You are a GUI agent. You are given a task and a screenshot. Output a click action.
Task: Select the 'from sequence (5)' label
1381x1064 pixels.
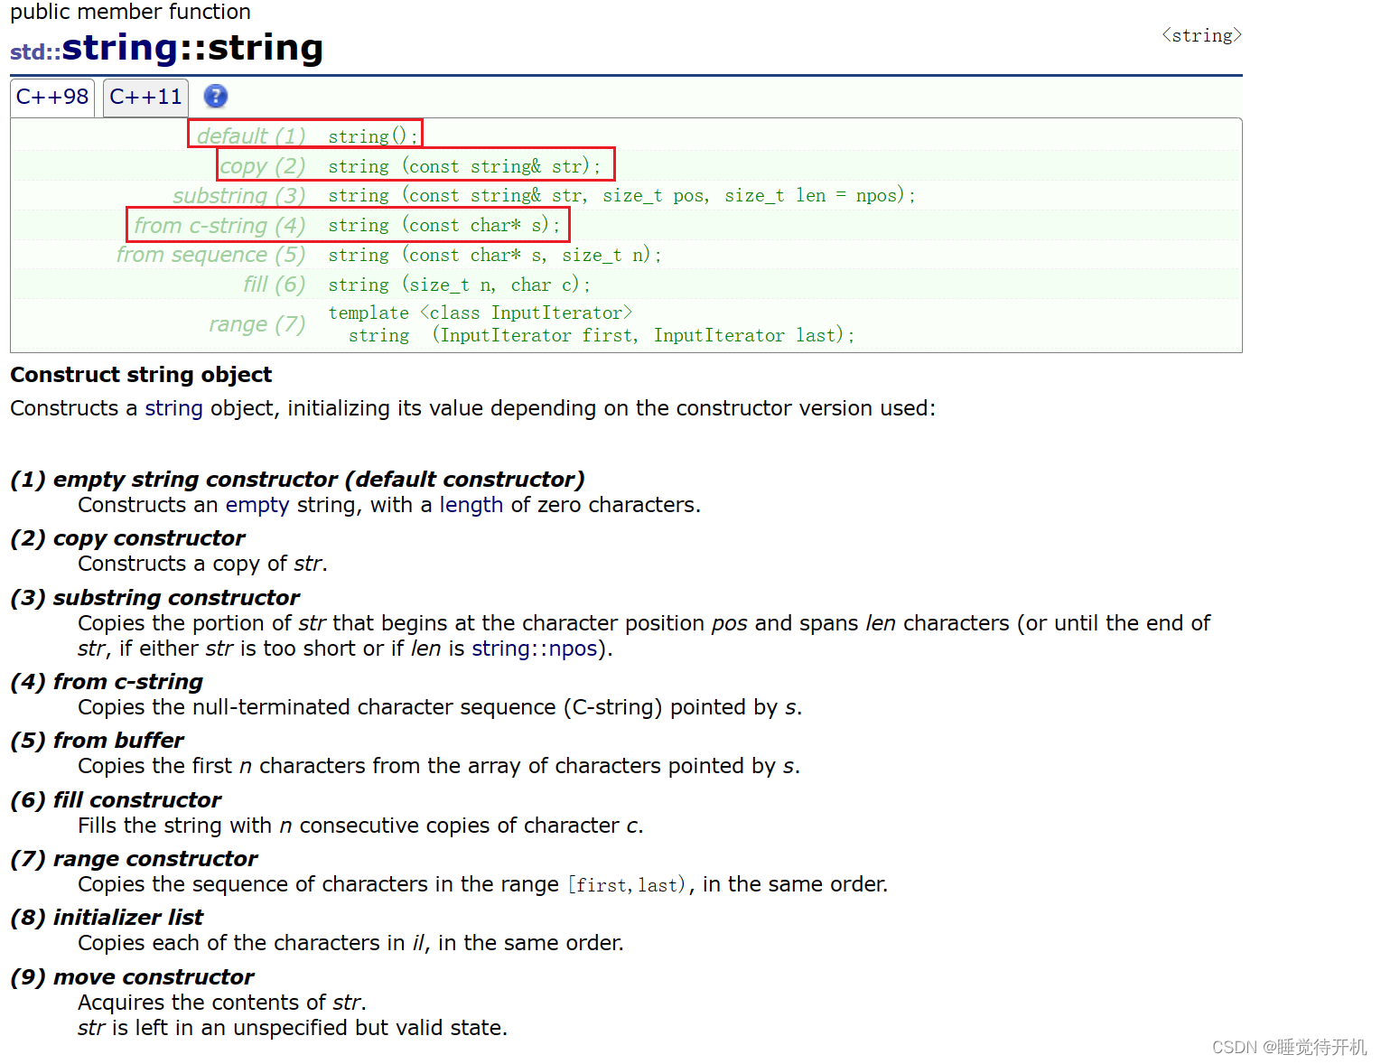pos(211,255)
